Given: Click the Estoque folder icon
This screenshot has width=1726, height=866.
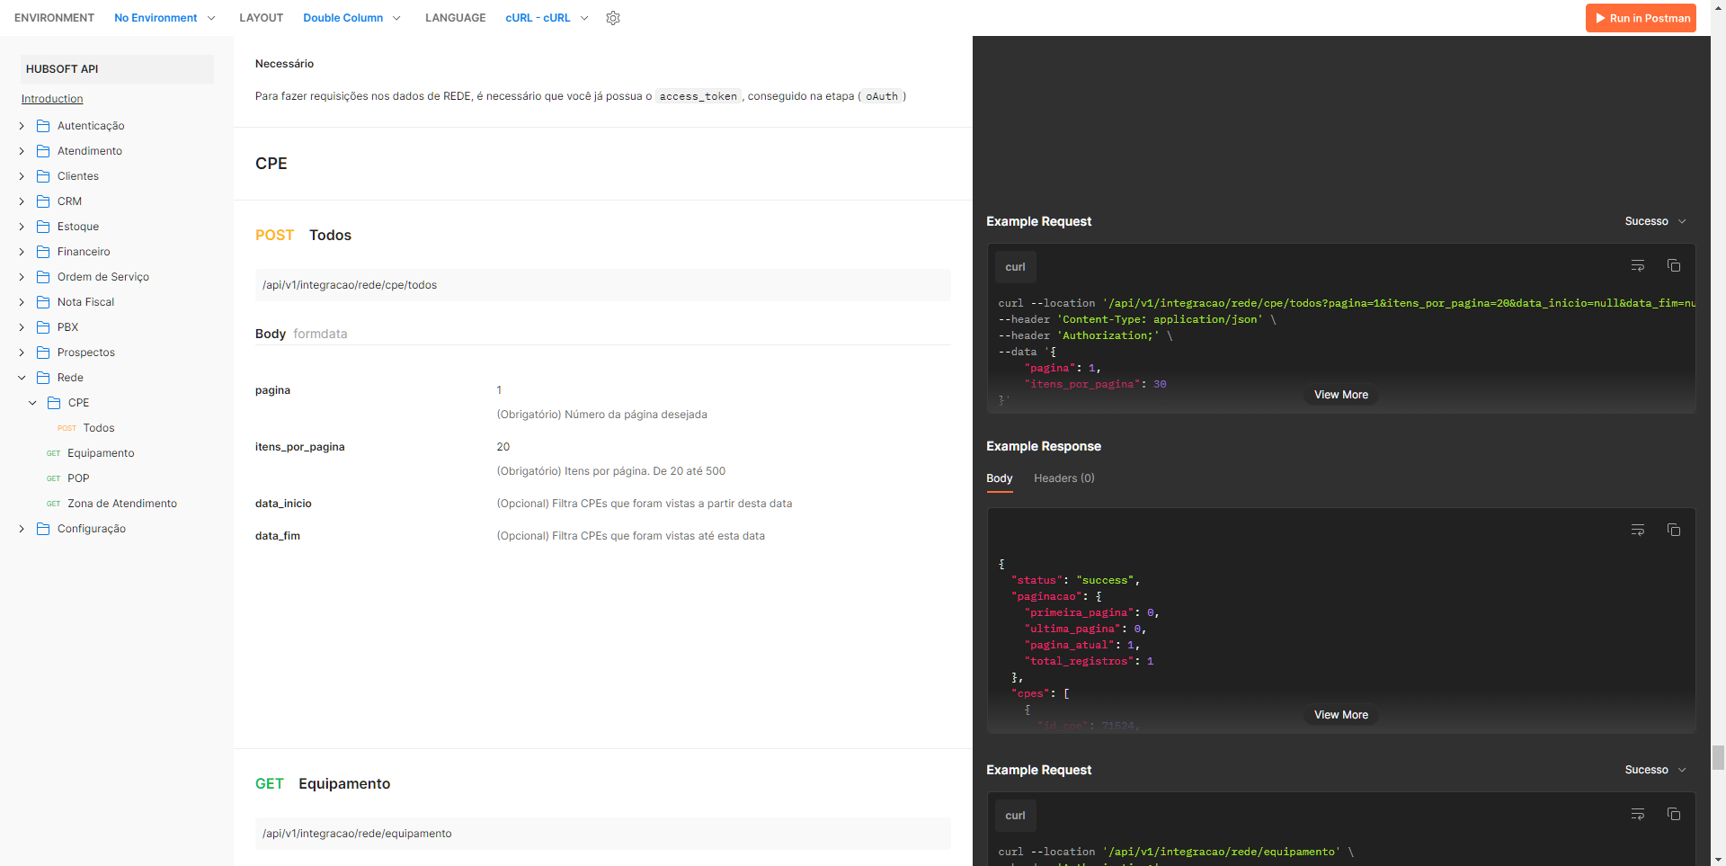Looking at the screenshot, I should pyautogui.click(x=43, y=227).
